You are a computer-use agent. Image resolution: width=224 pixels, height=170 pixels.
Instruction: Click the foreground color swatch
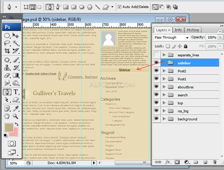(9, 127)
